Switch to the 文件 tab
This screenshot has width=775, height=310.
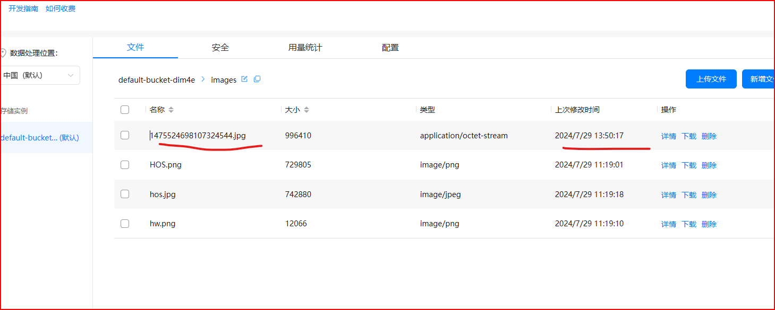coord(135,47)
